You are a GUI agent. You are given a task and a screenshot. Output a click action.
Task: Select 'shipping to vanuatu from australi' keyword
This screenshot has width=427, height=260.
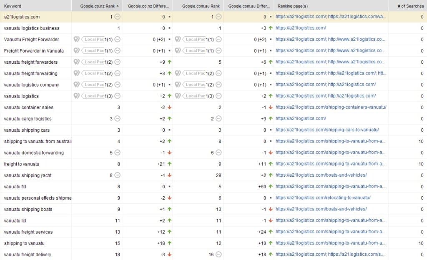[x=38, y=141]
